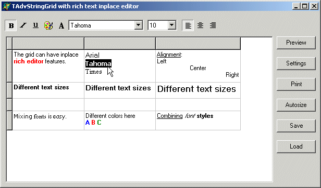Click inside the font size field

158,25
